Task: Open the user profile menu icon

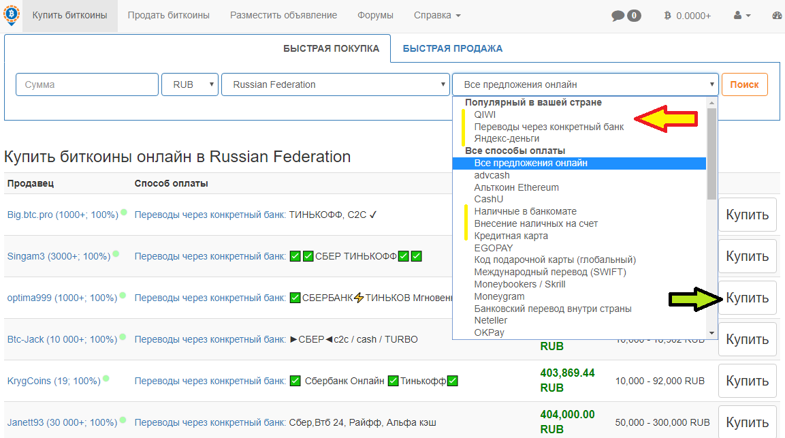Action: tap(742, 16)
